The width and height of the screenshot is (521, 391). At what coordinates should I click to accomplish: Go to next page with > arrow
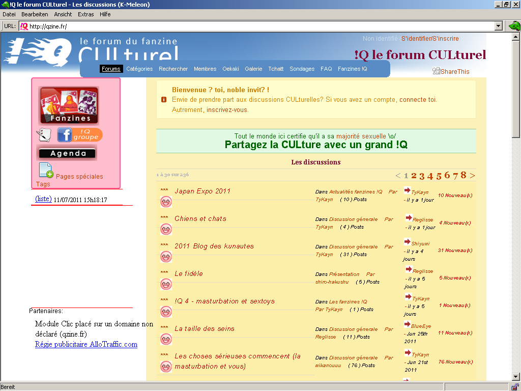[x=472, y=176]
